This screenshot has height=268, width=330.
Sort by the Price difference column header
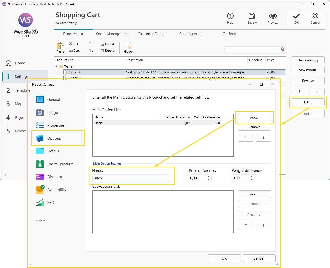[x=176, y=117]
